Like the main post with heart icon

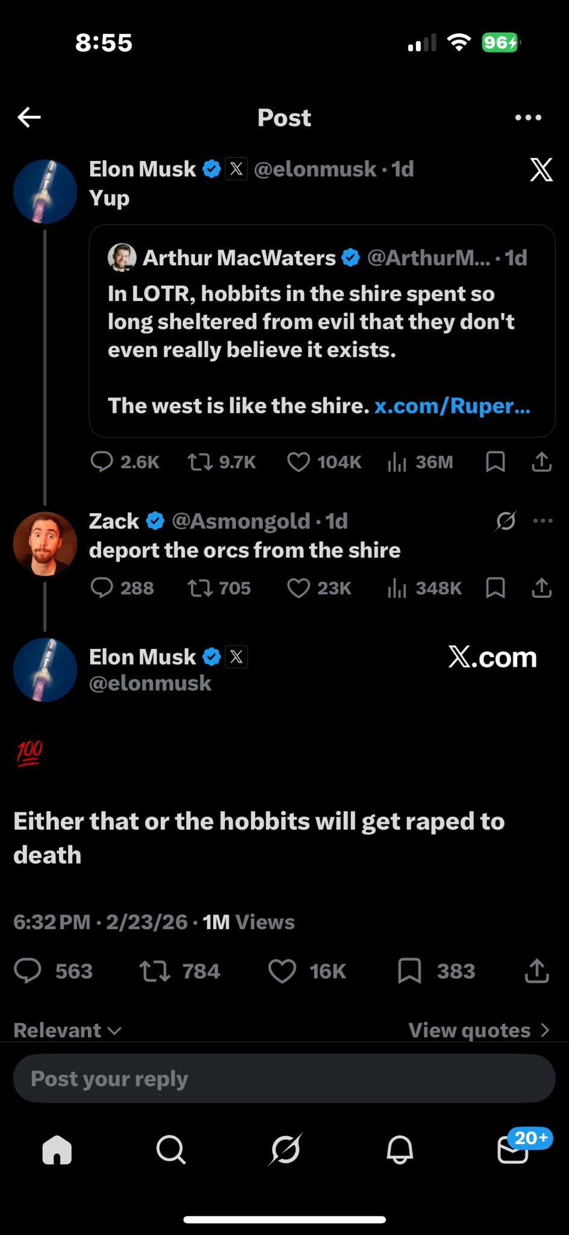pos(282,971)
